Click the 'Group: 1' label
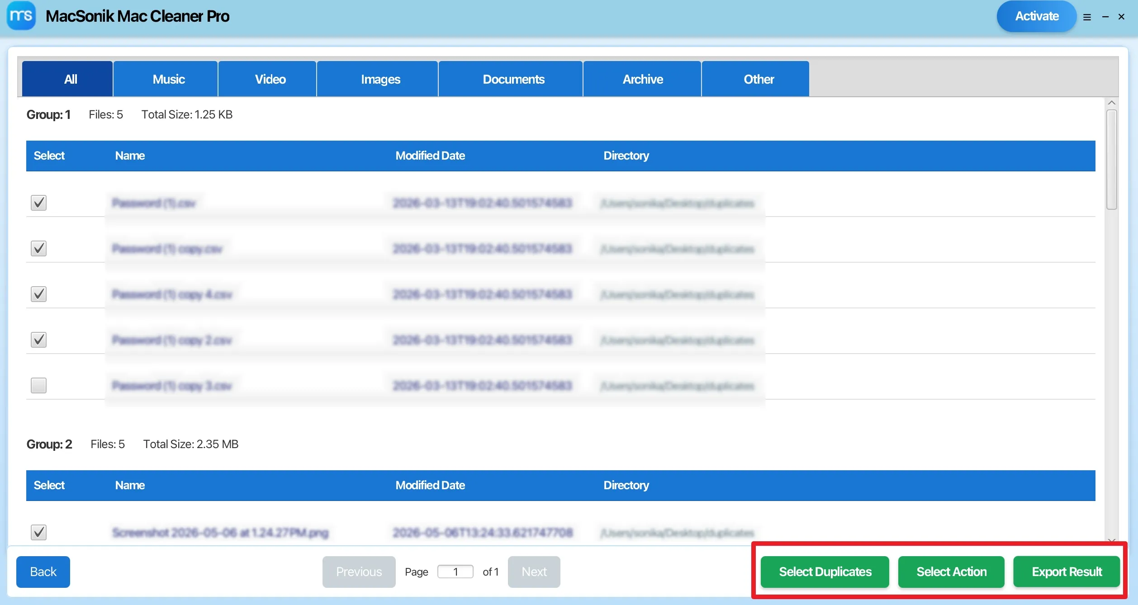The image size is (1138, 605). click(48, 114)
